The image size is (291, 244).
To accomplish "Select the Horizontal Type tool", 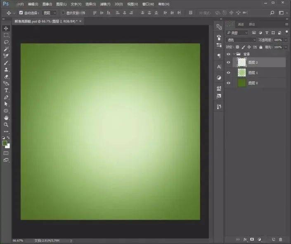I will (6, 91).
